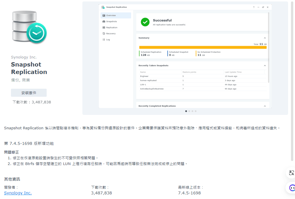Collapse the Recently Completed Replications section
This screenshot has width=295, height=199.
265,106
